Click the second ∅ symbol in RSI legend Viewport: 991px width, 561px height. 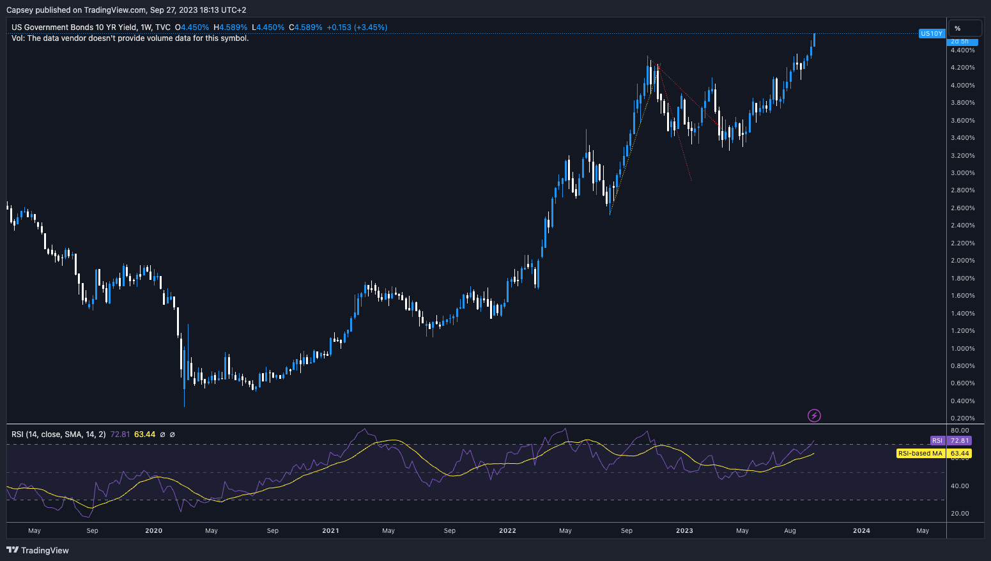point(173,434)
